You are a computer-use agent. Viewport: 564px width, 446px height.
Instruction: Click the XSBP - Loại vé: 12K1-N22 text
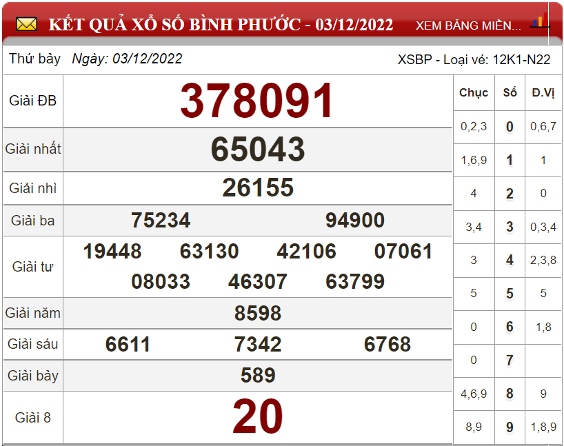pos(474,59)
